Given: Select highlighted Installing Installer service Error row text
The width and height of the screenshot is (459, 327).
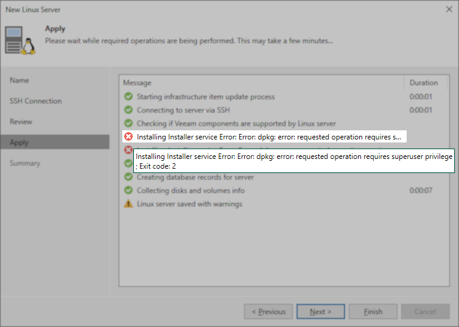Looking at the screenshot, I should [269, 137].
